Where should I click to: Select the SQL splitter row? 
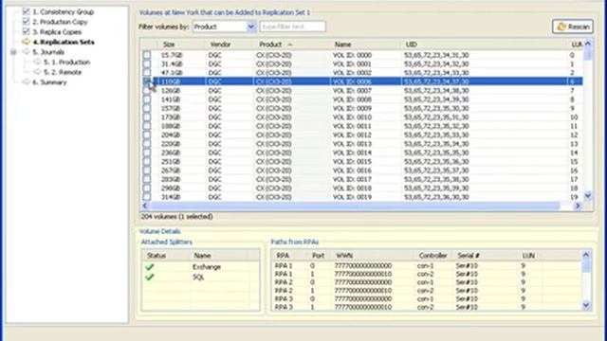[x=200, y=278]
